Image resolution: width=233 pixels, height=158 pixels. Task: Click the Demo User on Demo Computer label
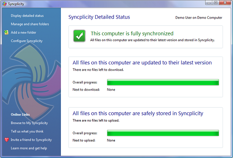(x=199, y=17)
